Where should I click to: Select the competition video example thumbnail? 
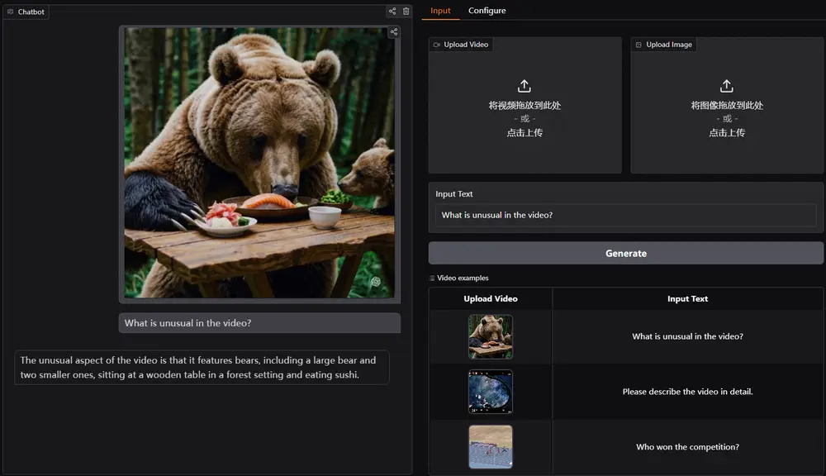coord(491,447)
